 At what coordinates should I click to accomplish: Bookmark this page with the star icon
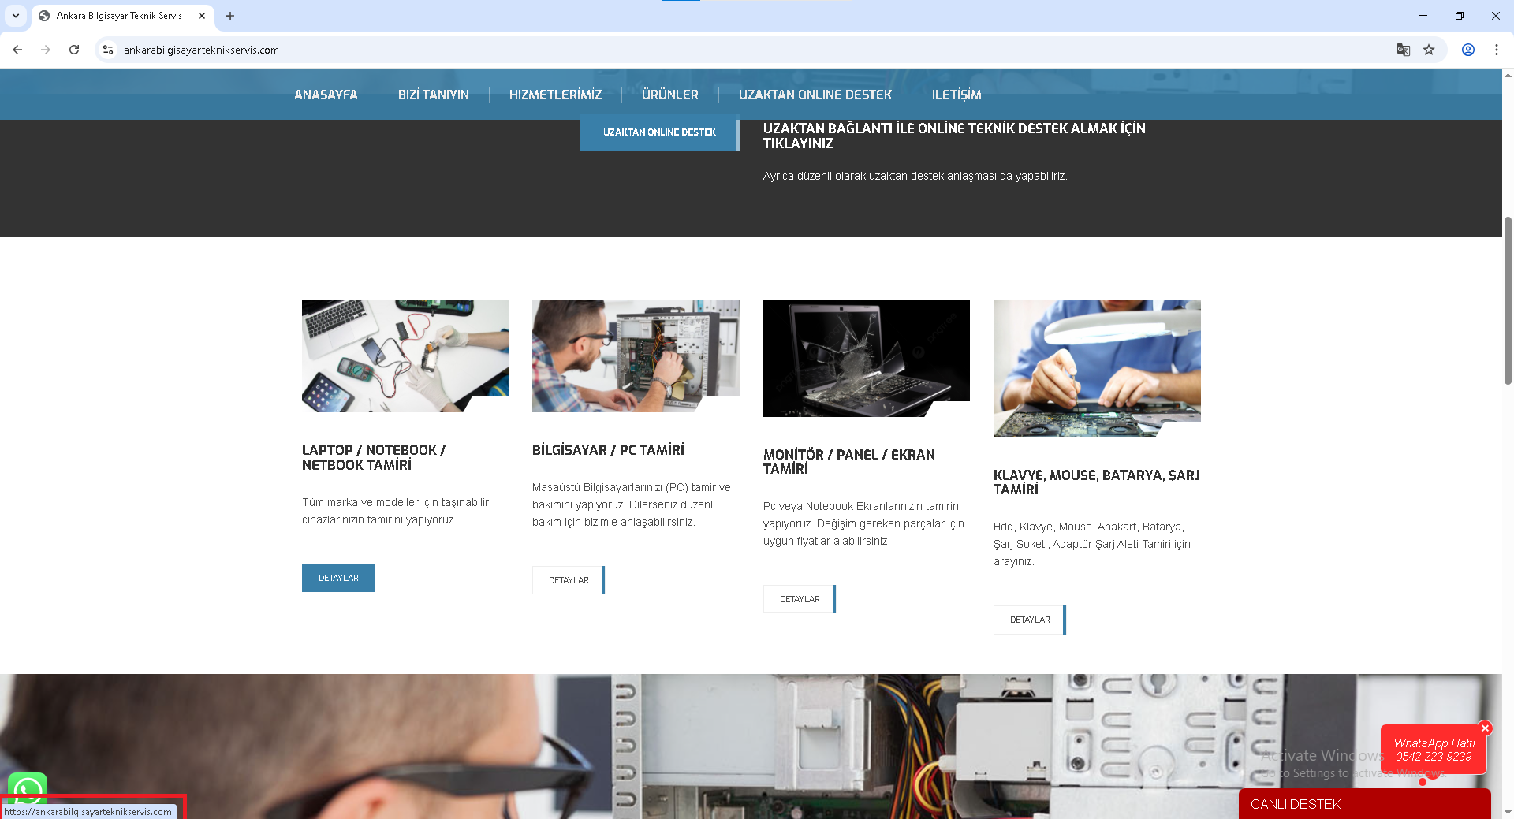coord(1429,50)
